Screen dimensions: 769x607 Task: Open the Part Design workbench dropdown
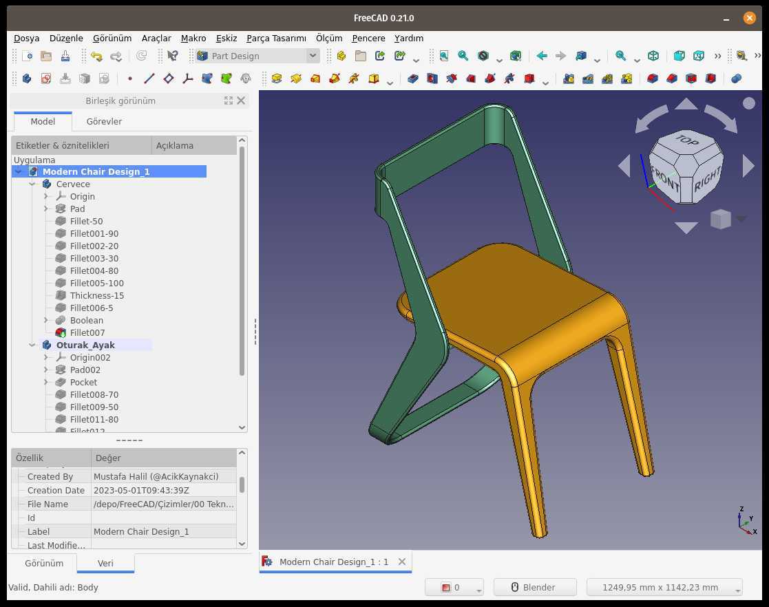click(x=257, y=56)
